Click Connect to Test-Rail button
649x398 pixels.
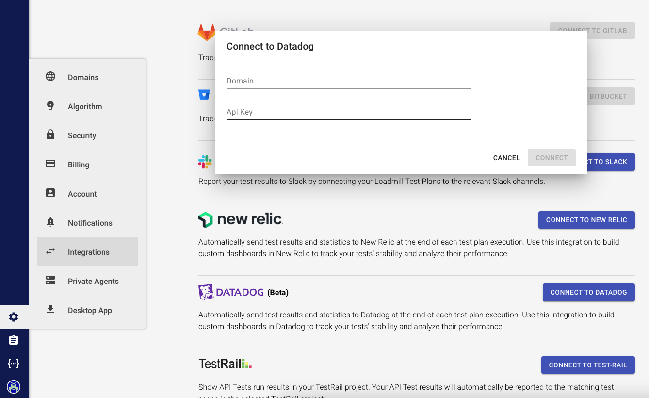tap(587, 365)
